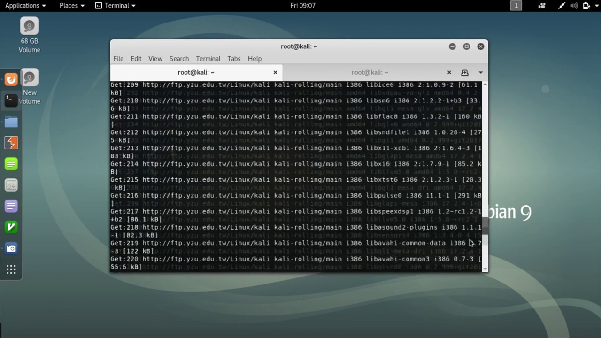Click the battery icon in top bar
Image resolution: width=601 pixels, height=338 pixels.
click(x=586, y=6)
